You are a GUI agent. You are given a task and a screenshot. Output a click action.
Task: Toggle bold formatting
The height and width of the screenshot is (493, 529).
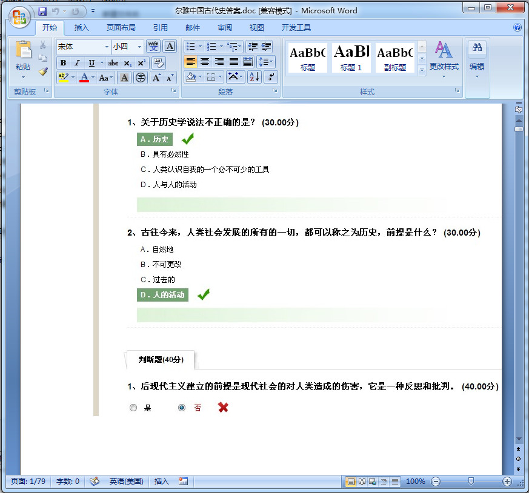63,63
